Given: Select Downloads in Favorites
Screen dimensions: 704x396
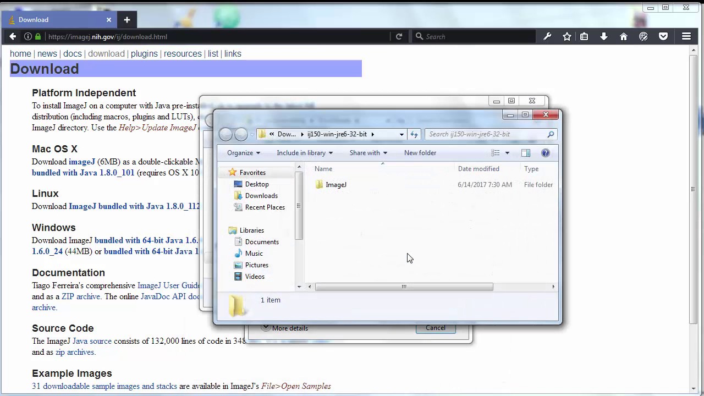Looking at the screenshot, I should (261, 196).
